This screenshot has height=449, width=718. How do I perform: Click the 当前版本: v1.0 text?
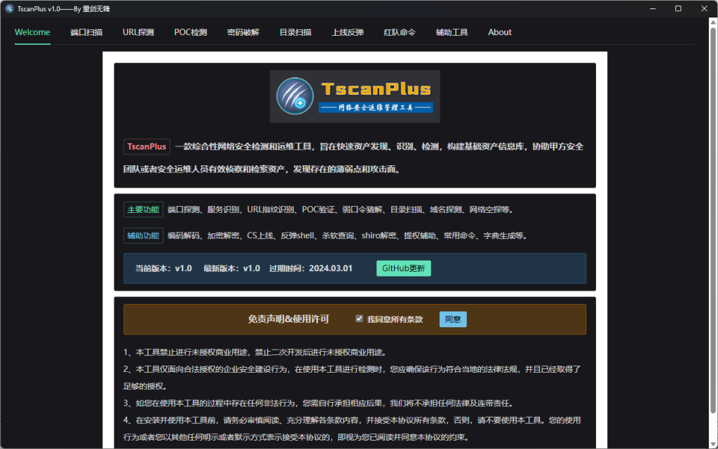(163, 268)
